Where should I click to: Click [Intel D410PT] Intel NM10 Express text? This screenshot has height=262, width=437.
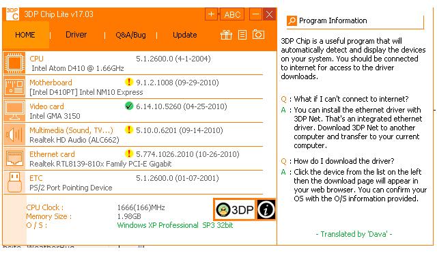(x=86, y=92)
